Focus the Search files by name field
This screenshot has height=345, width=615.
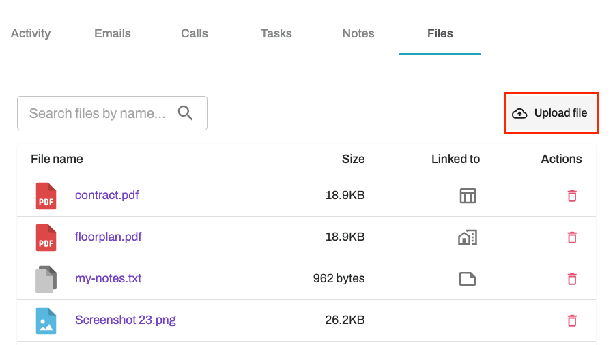click(112, 113)
